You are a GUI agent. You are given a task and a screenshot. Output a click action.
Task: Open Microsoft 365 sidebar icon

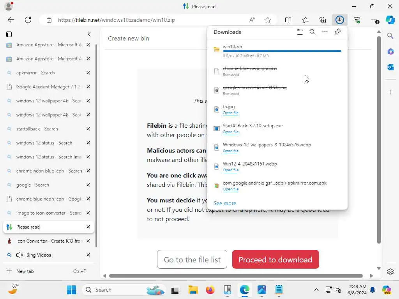[390, 51]
